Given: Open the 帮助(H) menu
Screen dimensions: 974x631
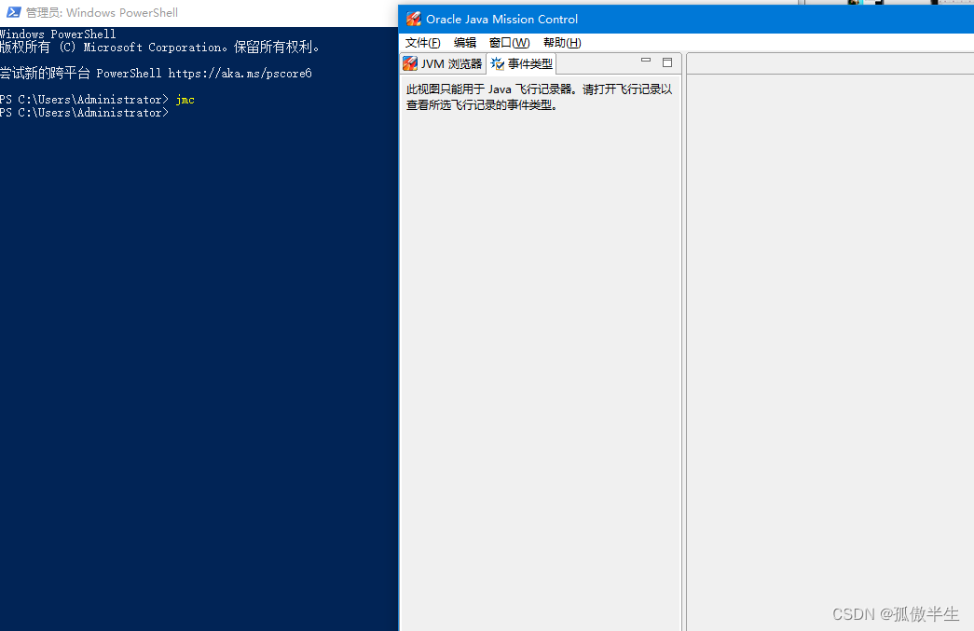Looking at the screenshot, I should [x=562, y=43].
